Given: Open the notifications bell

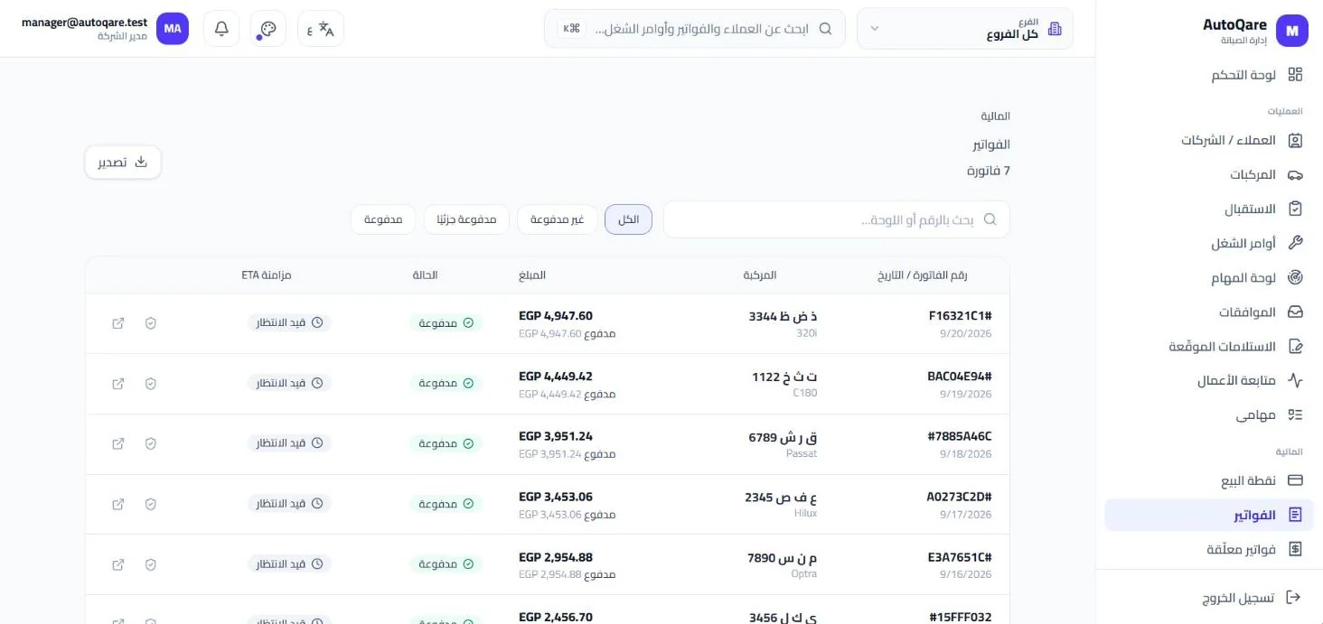Looking at the screenshot, I should [221, 29].
